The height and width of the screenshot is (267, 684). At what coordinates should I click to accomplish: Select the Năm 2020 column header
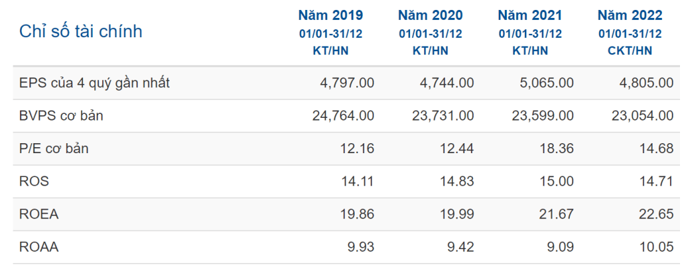430,15
